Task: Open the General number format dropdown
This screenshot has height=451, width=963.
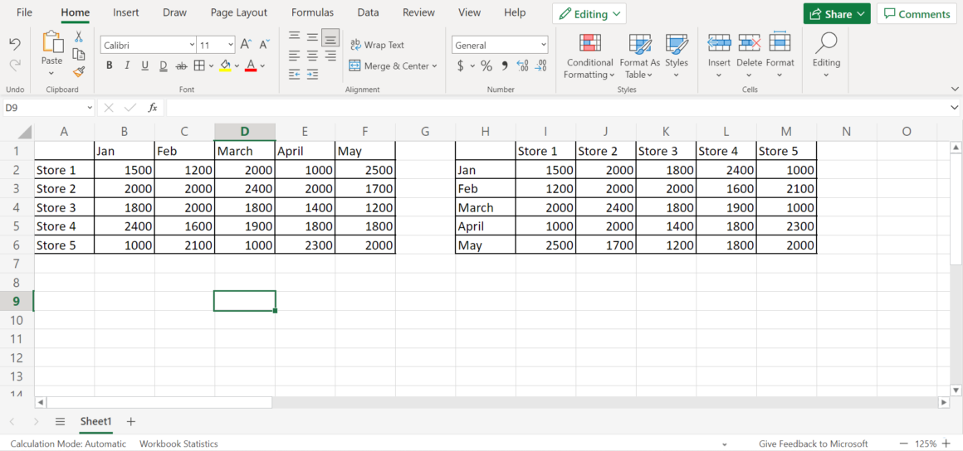Action: click(x=544, y=45)
